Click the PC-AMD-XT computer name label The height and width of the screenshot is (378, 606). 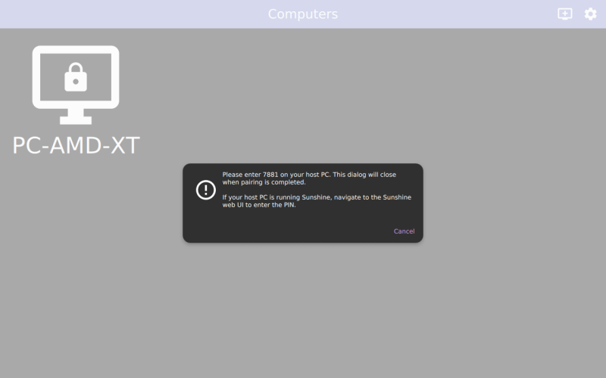tap(77, 145)
